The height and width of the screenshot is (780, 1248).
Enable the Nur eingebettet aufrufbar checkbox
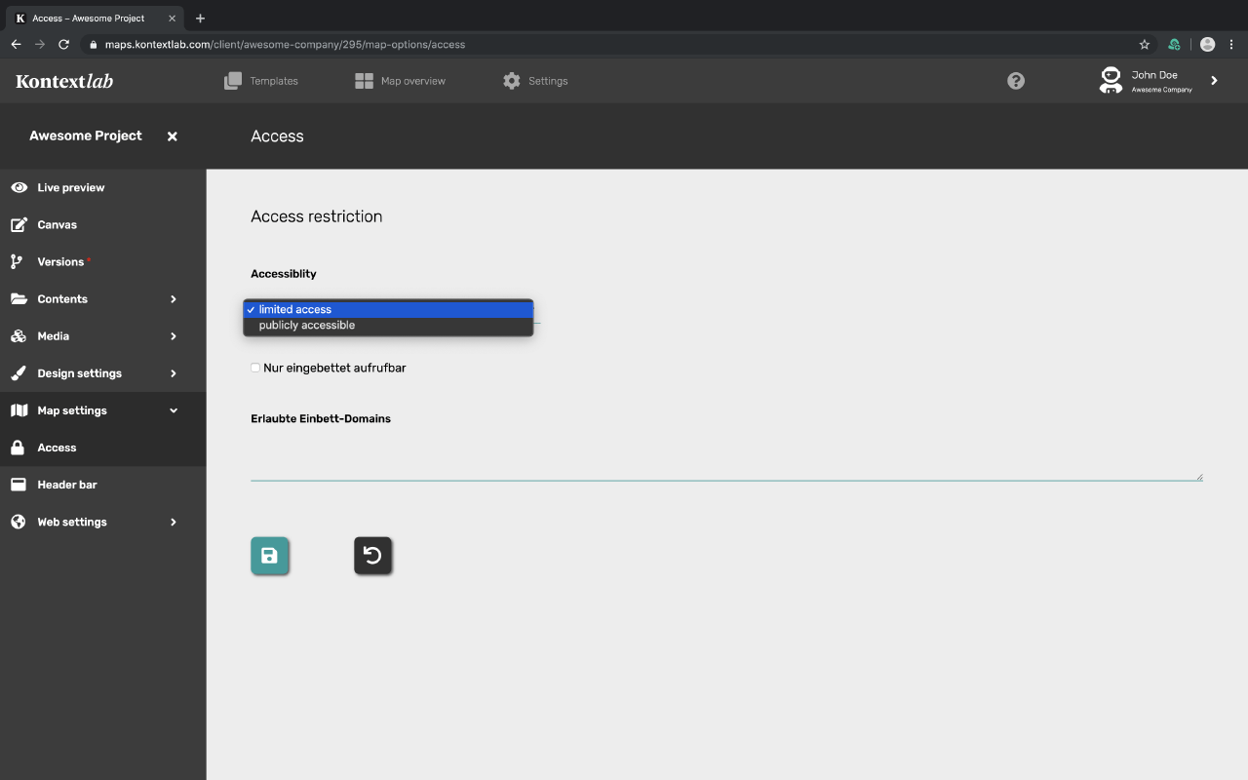pyautogui.click(x=254, y=368)
